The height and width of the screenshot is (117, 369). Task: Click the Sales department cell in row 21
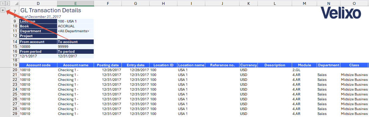tap(328, 75)
